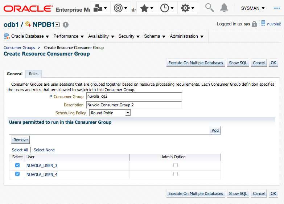Open the SYSMAN user menu

pos(253,8)
